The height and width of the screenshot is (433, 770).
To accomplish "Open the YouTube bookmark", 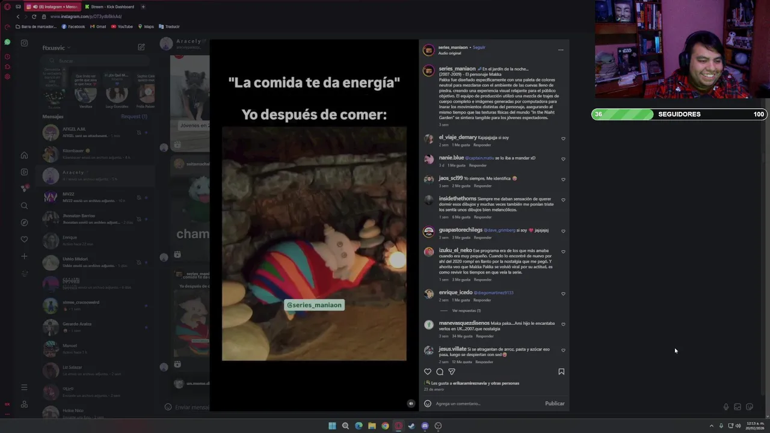I will [x=122, y=26].
